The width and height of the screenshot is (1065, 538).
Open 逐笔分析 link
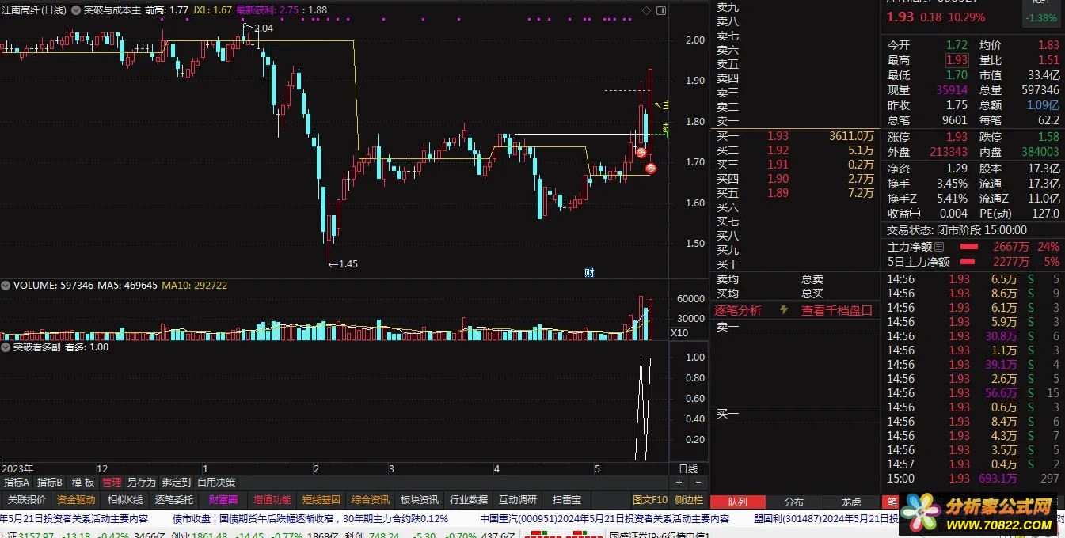pyautogui.click(x=738, y=310)
